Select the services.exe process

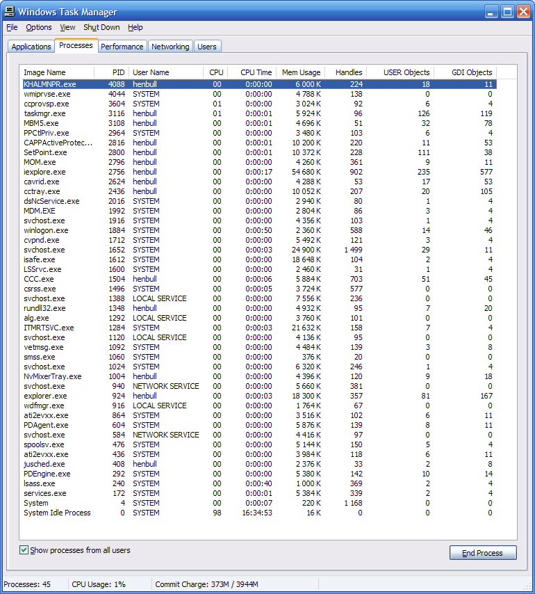click(259, 493)
